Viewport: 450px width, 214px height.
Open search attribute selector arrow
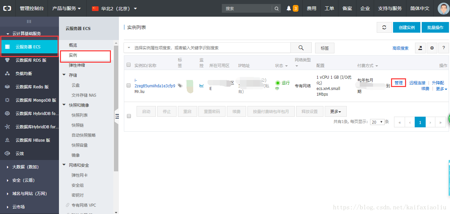pos(129,48)
